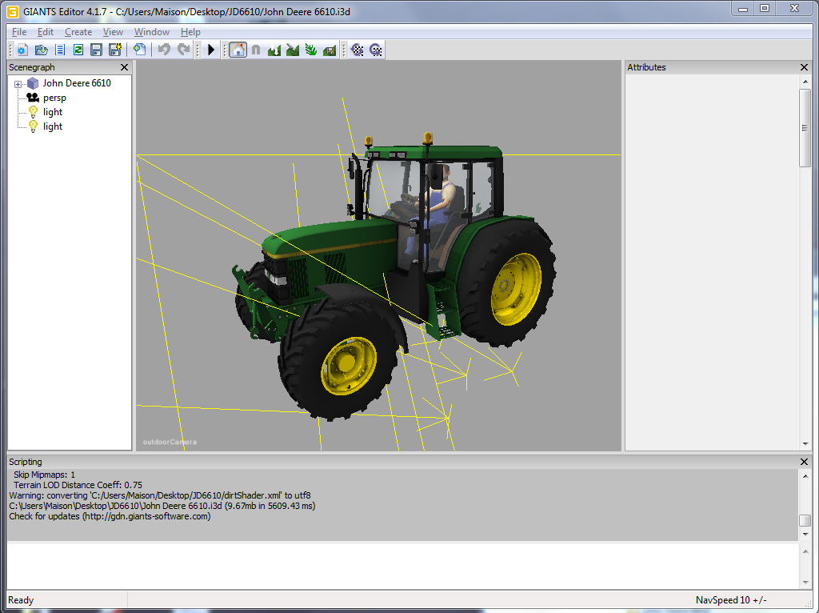Viewport: 819px width, 613px height.
Task: Toggle the terrain foliage paint mode icon
Action: pyautogui.click(x=311, y=50)
